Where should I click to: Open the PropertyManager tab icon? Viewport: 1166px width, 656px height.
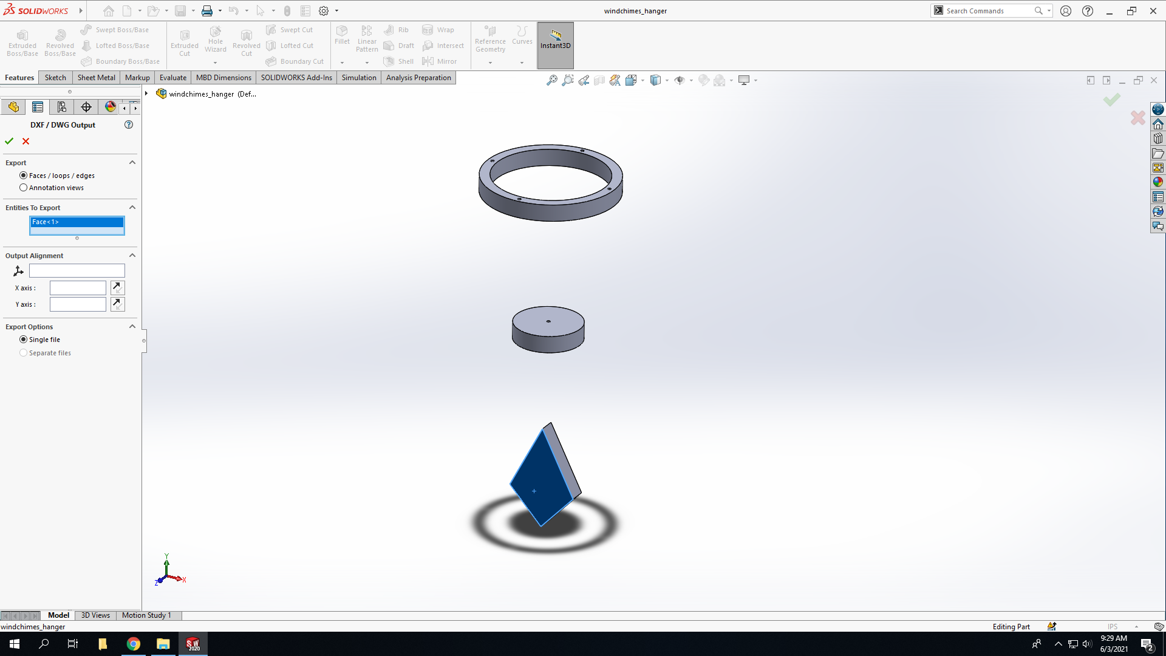click(38, 108)
